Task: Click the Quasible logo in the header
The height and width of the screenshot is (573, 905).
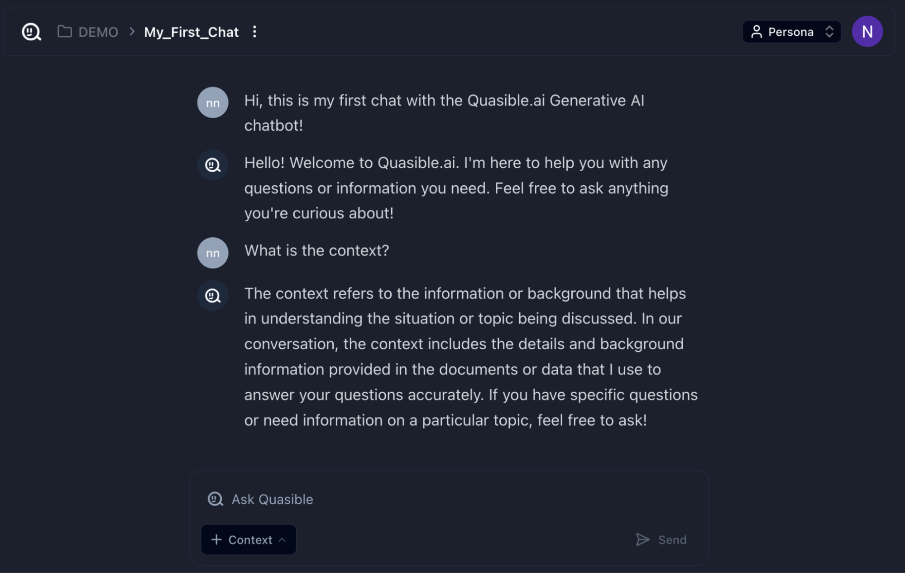Action: coord(31,32)
